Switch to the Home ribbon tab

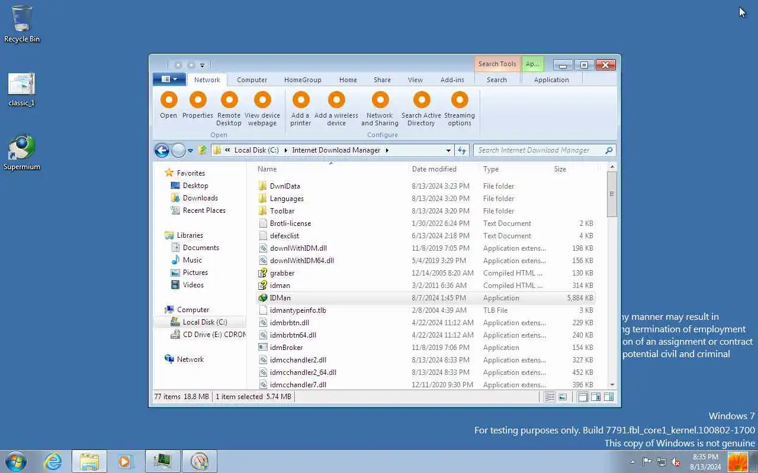pos(348,80)
